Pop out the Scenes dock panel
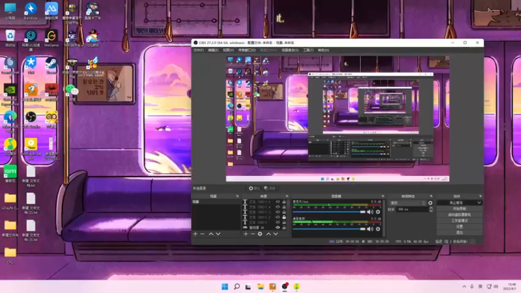The image size is (521, 293). pyautogui.click(x=237, y=196)
